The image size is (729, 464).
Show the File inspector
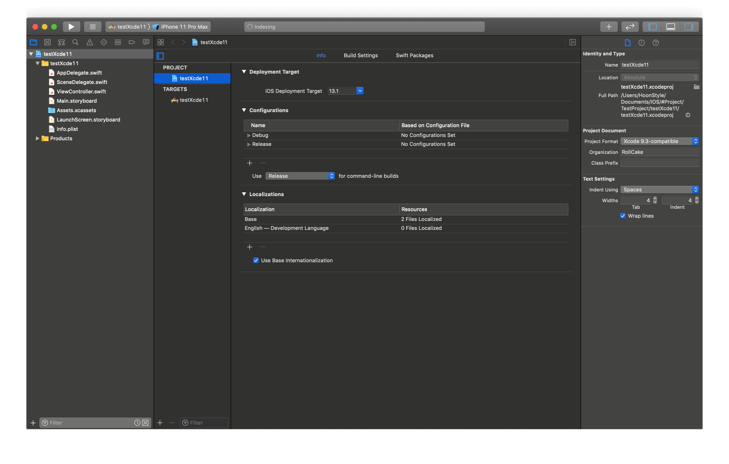coord(628,43)
